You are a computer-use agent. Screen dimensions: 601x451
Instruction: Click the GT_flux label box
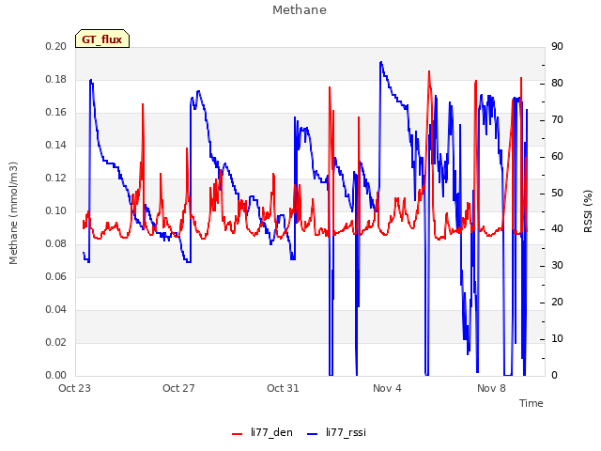[x=102, y=39]
